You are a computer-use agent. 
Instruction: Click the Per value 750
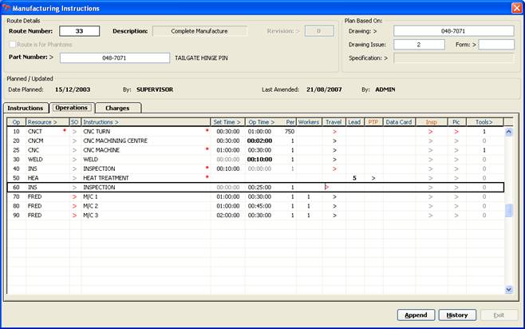coord(290,132)
